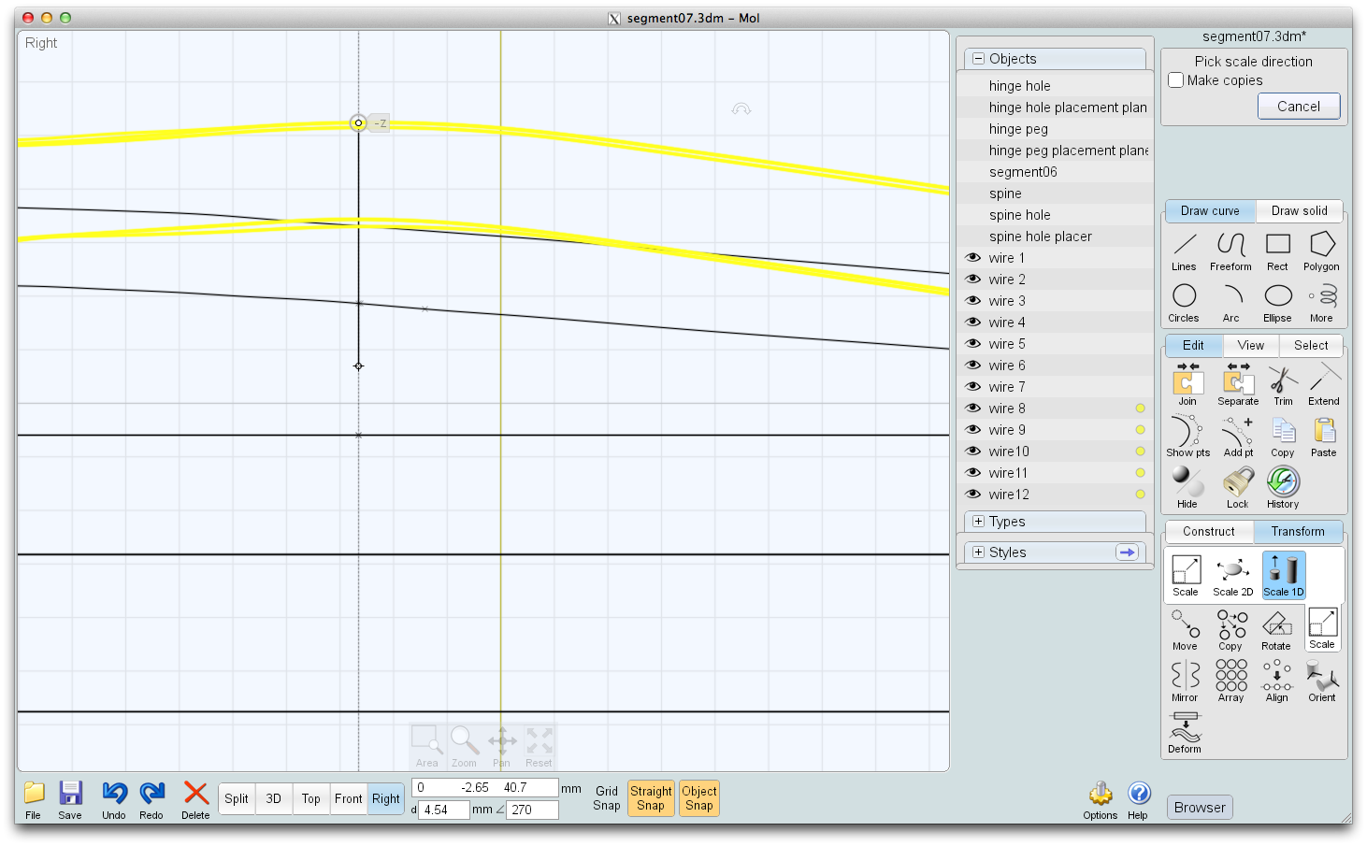This screenshot has height=846, width=1367.
Task: Choose the Scale 1D tool
Action: coord(1284,576)
